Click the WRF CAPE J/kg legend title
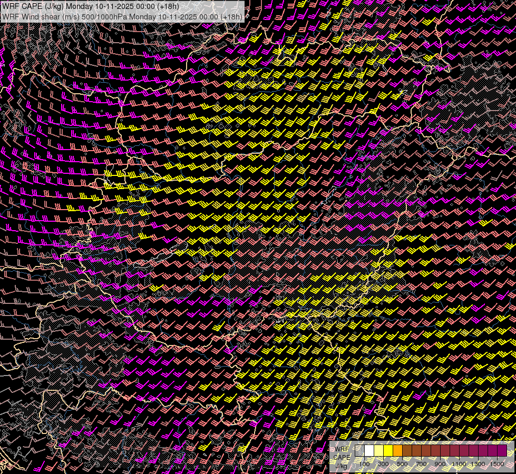 (x=342, y=457)
